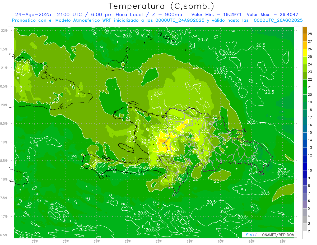Click the "5" color bar label
Image resolution: width=317 pixels, height=245 pixels.
309,209
